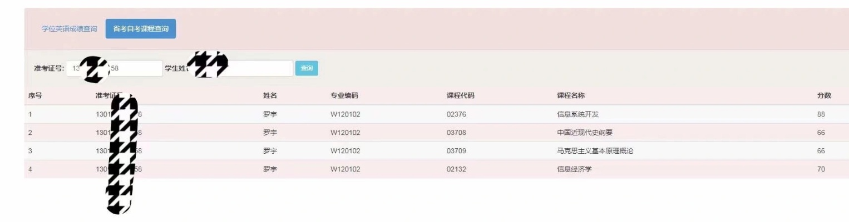Click the score 88 cell
Image resolution: width=849 pixels, height=222 pixels.
821,114
